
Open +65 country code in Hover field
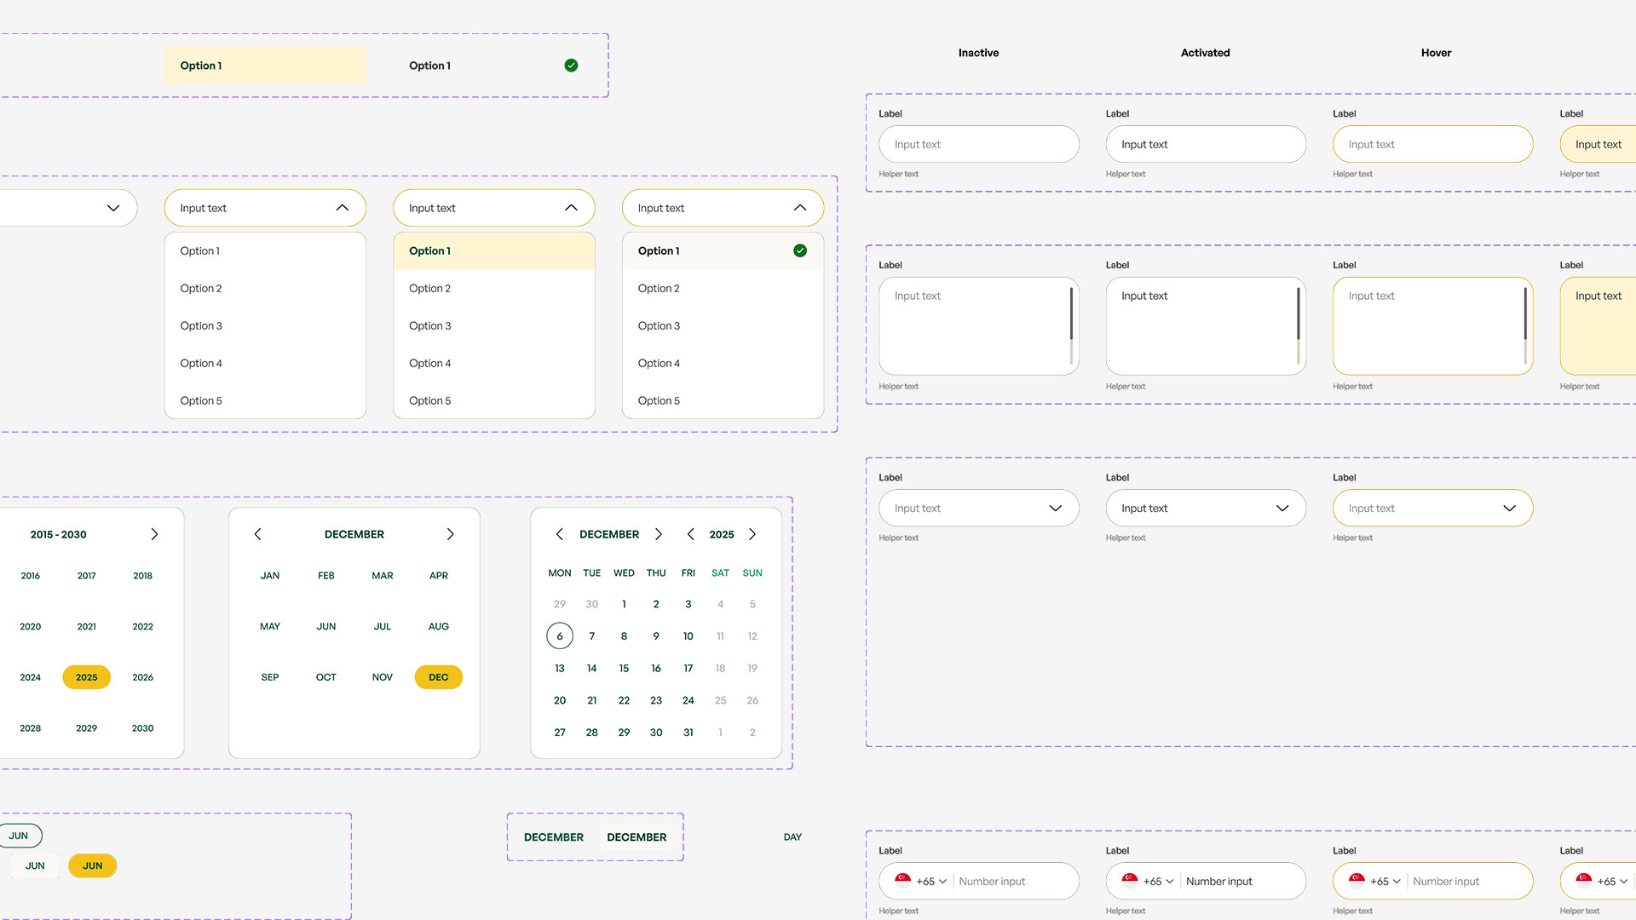tap(1385, 882)
